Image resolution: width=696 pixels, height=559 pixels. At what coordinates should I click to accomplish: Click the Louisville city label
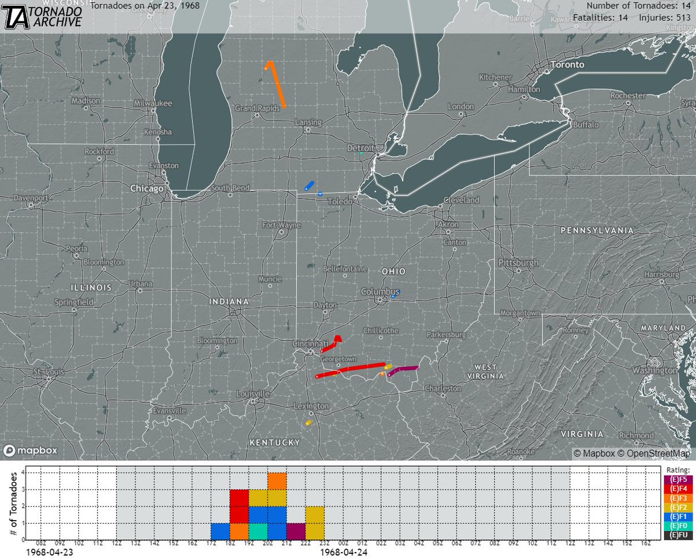[253, 394]
